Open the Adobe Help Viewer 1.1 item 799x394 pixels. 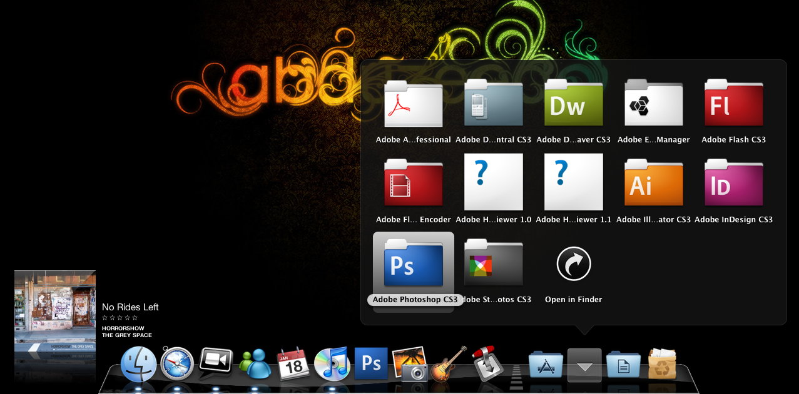(x=574, y=182)
